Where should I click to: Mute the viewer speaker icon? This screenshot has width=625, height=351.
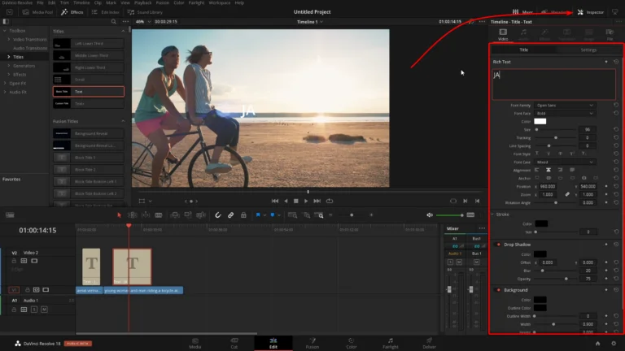click(430, 214)
